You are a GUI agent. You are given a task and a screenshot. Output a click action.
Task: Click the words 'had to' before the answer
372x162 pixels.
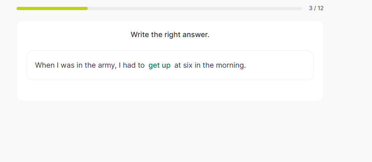[x=133, y=65]
